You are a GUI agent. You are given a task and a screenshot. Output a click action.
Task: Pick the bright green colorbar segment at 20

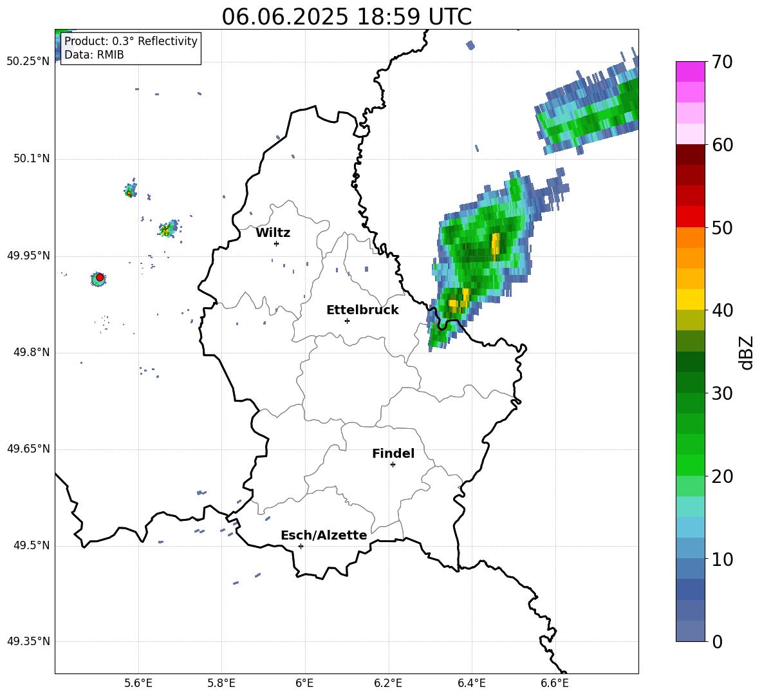click(690, 465)
